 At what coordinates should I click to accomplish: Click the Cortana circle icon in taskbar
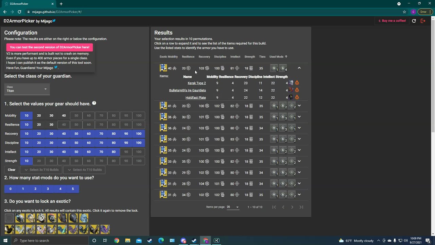coord(94,241)
